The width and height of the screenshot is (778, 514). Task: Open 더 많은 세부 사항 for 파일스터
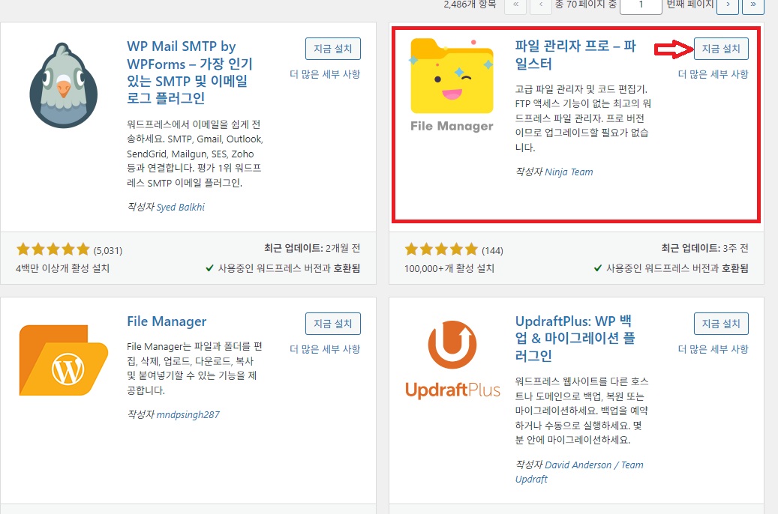(715, 74)
